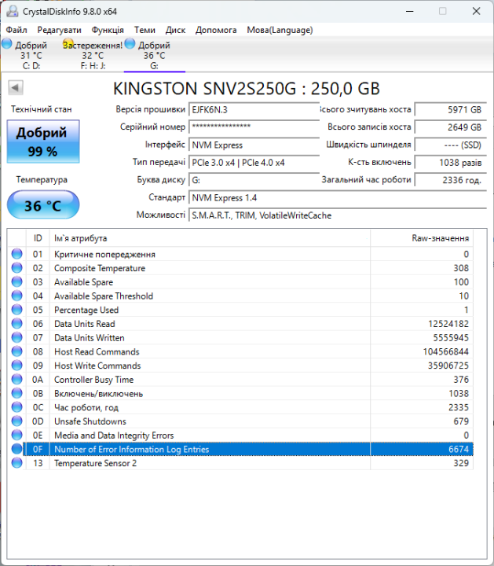Minimize the CrystalDiskInfo window
The image size is (494, 566).
(410, 11)
